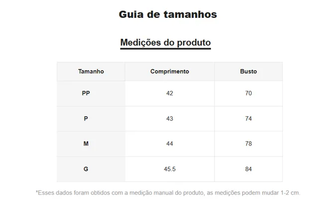Select the 'Medições do produto' underlined heading
This screenshot has width=329, height=214.
click(165, 42)
